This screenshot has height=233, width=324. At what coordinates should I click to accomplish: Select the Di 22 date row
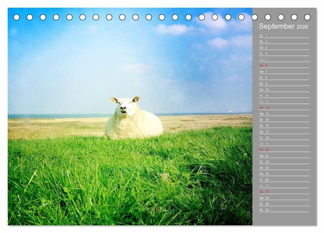click(284, 162)
